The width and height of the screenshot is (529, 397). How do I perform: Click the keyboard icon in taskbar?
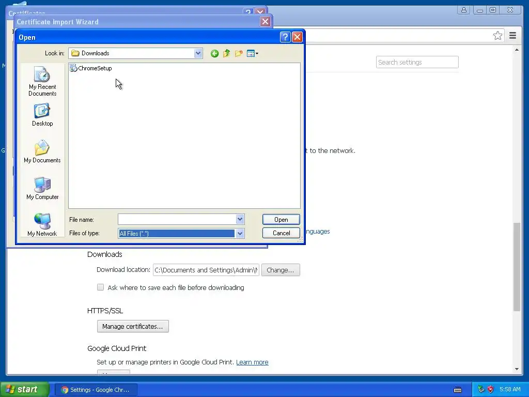(458, 390)
